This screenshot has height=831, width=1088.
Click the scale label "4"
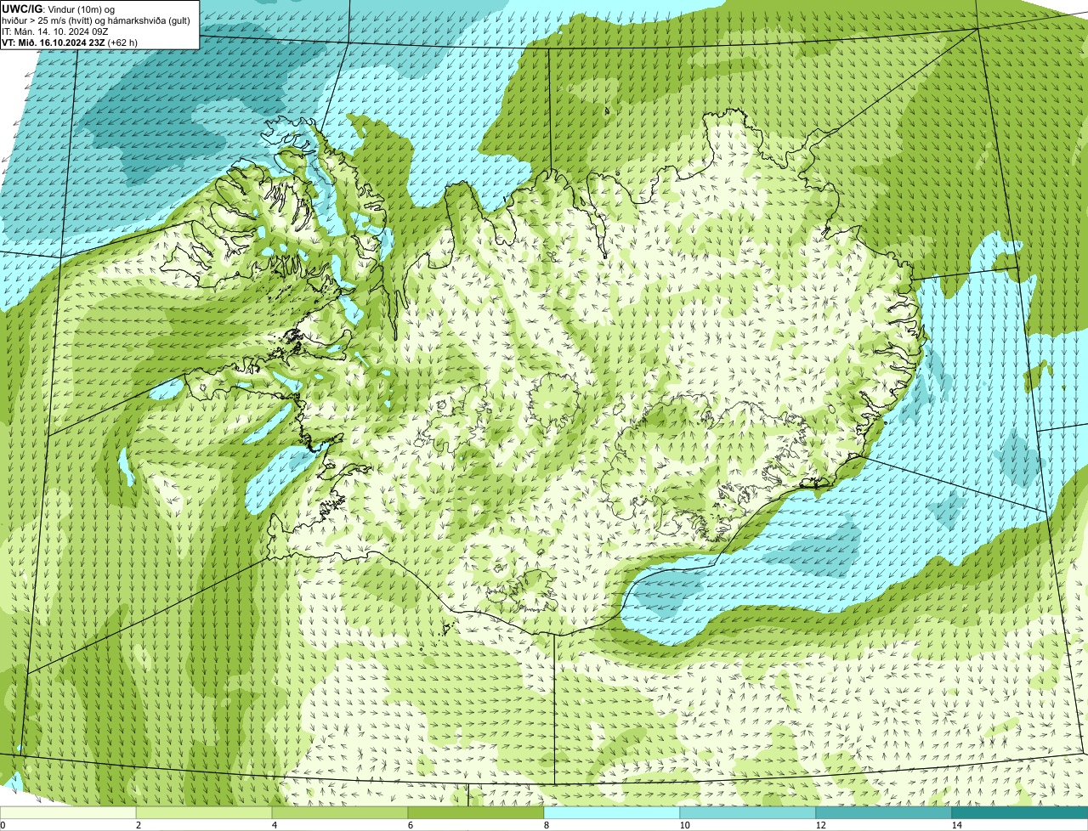click(274, 825)
